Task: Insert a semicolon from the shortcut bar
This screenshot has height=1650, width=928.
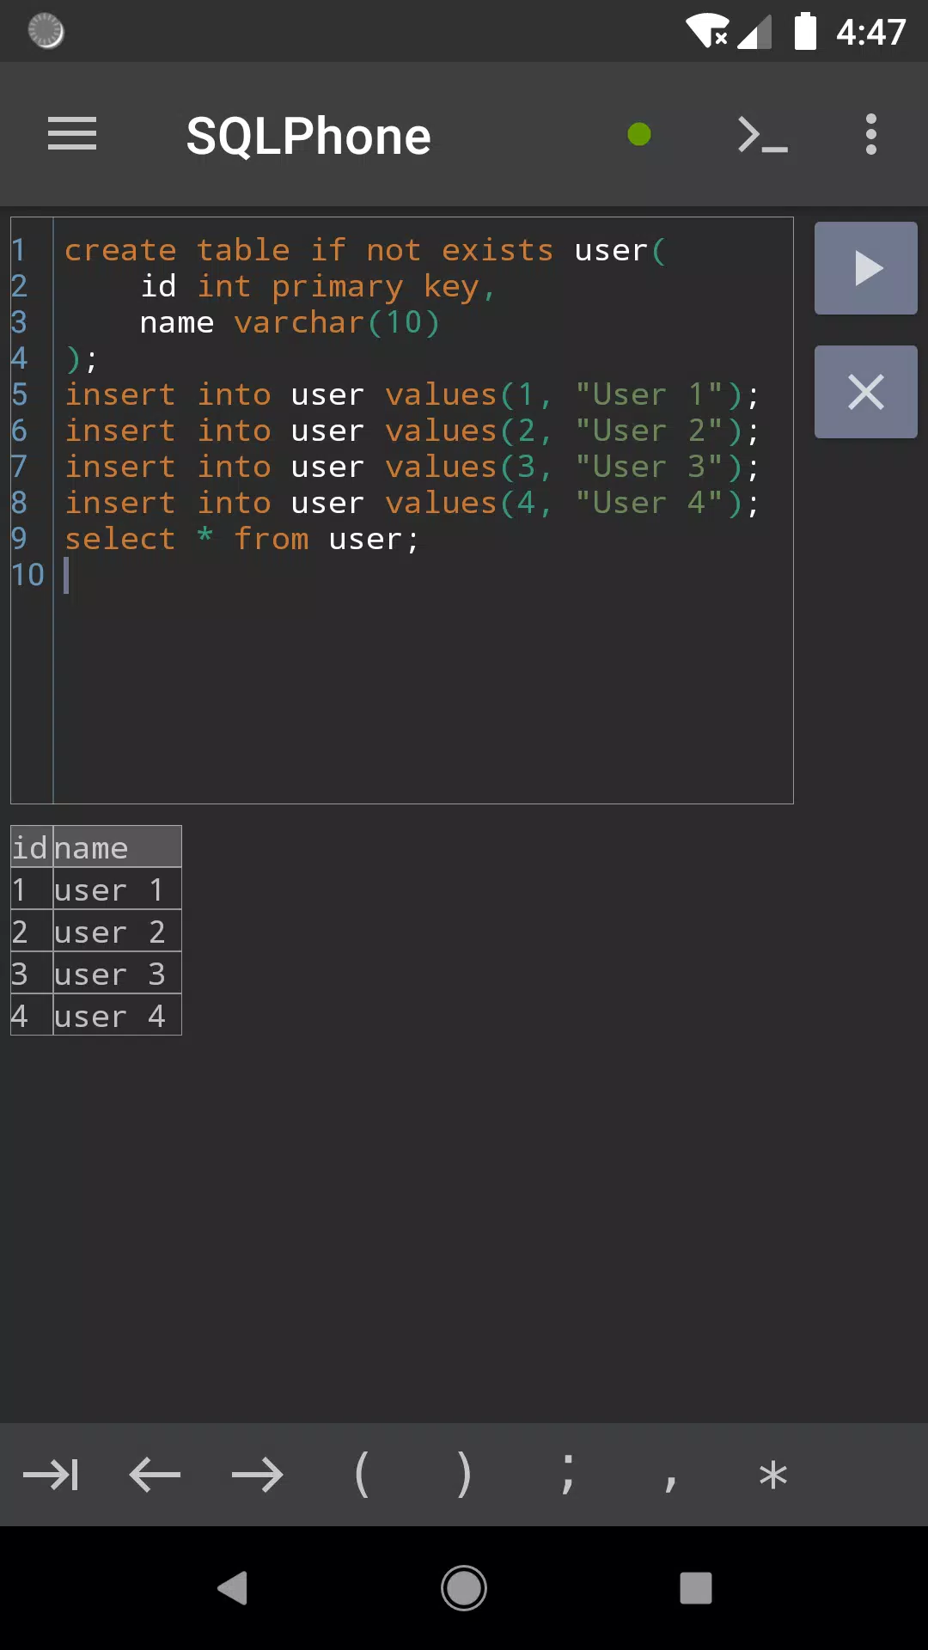Action: [567, 1475]
